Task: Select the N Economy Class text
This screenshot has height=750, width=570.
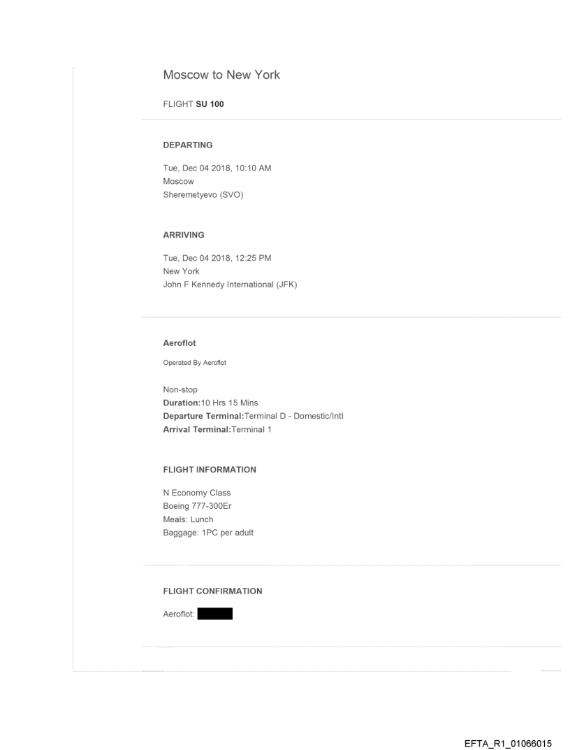Action: click(196, 493)
